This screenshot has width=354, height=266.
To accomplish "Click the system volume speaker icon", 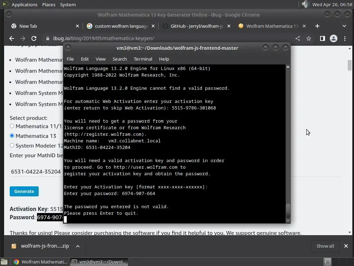I will [305, 4].
